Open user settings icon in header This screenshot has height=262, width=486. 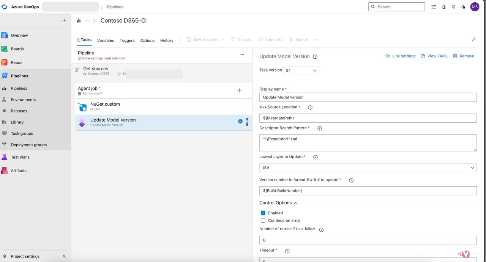point(463,7)
